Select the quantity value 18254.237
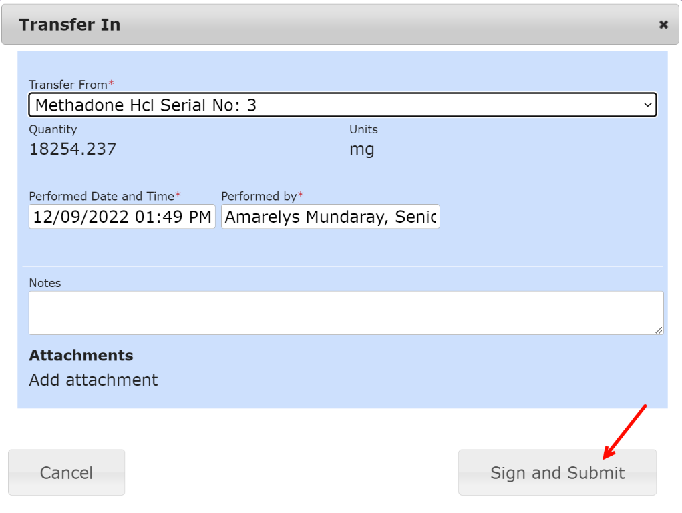The width and height of the screenshot is (682, 513). [x=73, y=149]
